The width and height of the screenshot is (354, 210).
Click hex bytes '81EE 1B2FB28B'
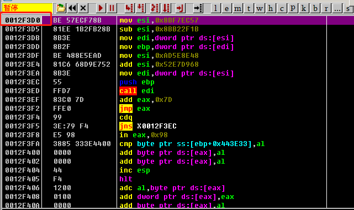82,29
